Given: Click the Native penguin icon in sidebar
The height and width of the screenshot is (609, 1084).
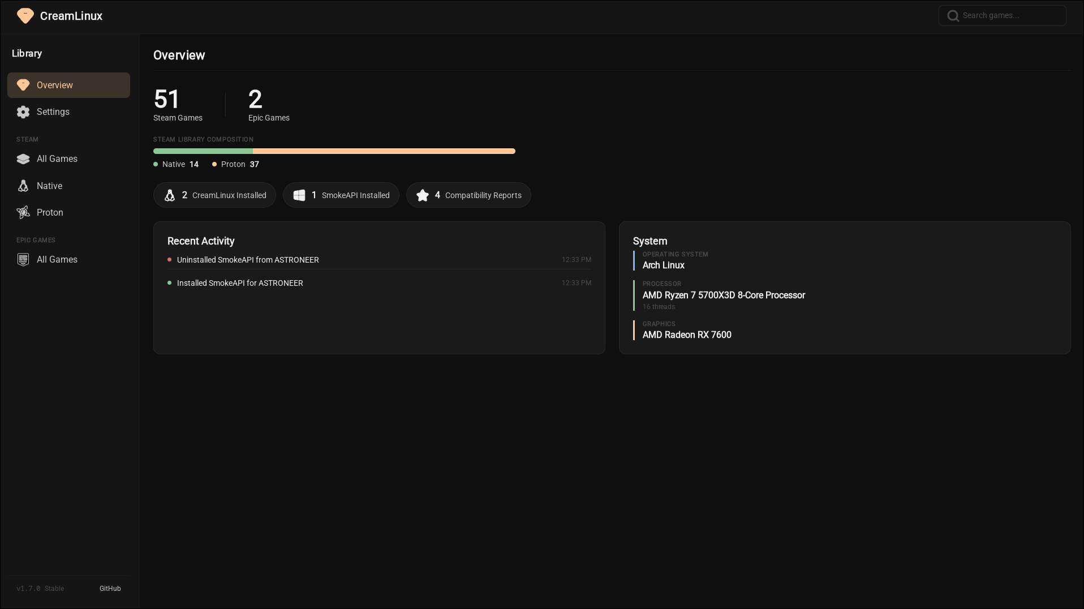Looking at the screenshot, I should 23,186.
